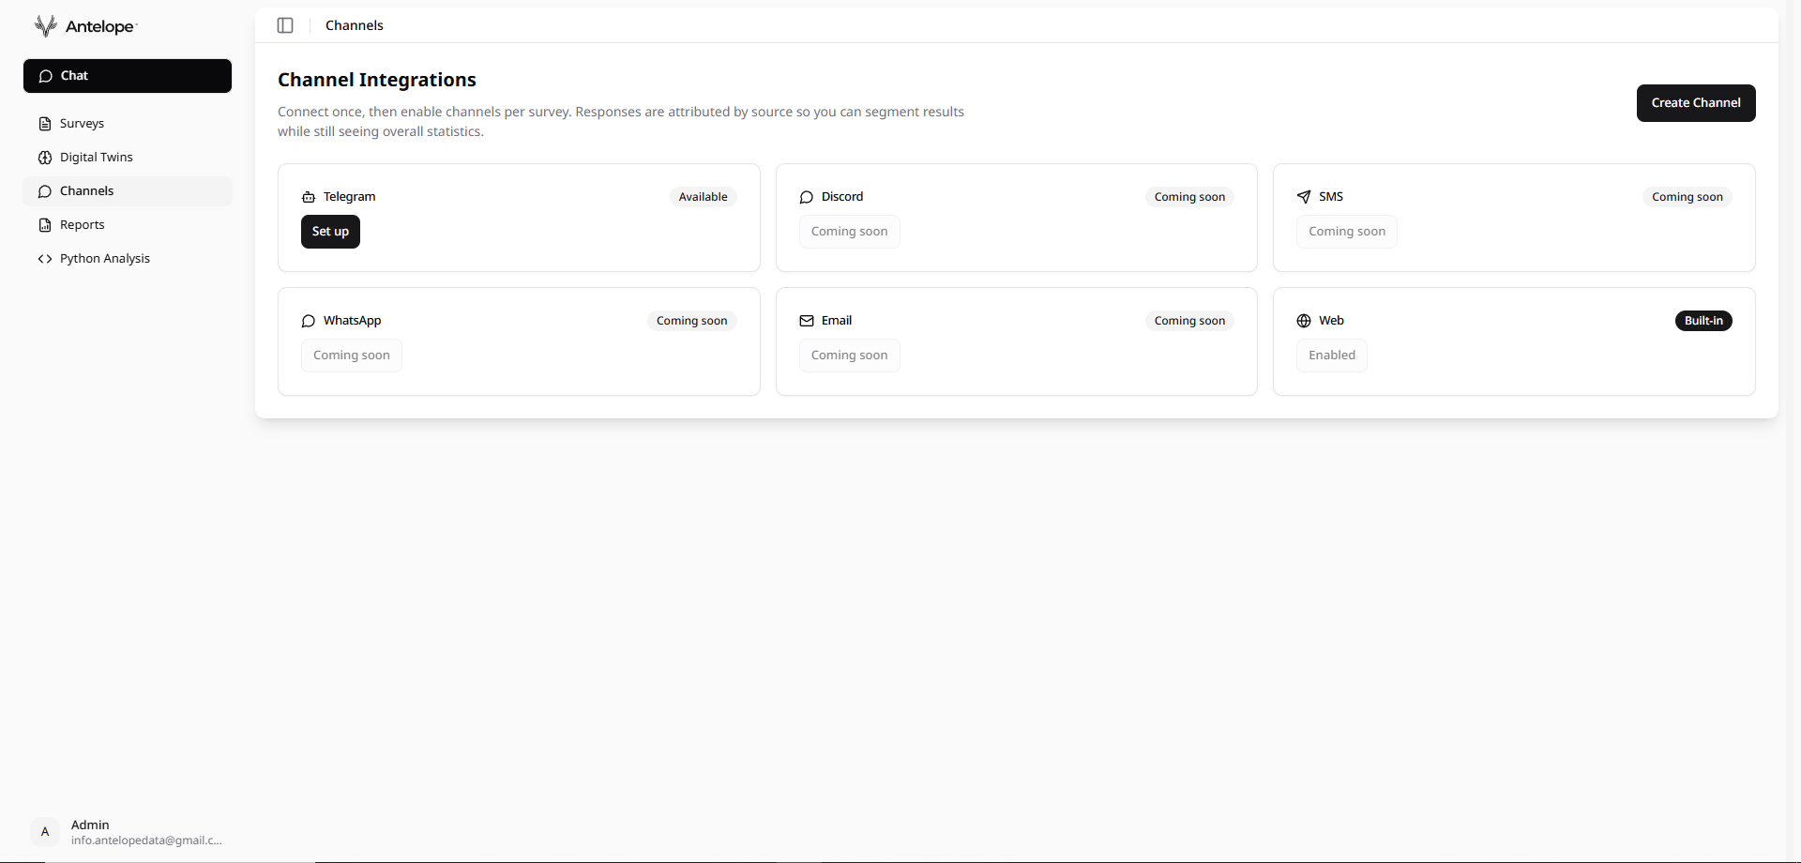Click the Built-in badge on Web card
1801x863 pixels.
click(x=1703, y=320)
